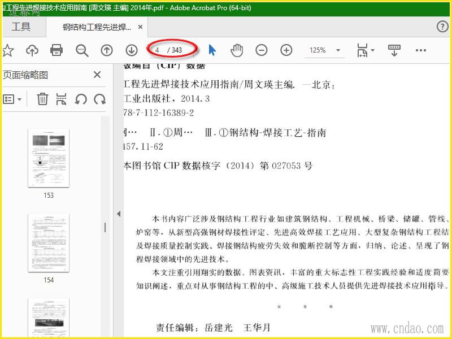Viewport: 452px width, 339px height.
Task: Open the find text magnifier icon
Action: [x=82, y=50]
